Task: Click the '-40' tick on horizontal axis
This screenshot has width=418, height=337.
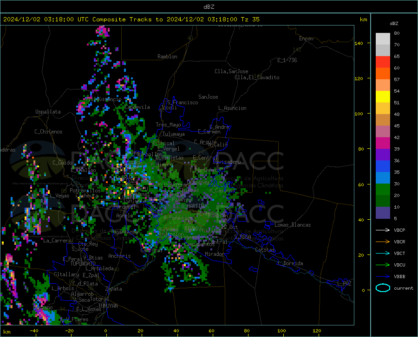Action: click(34, 331)
